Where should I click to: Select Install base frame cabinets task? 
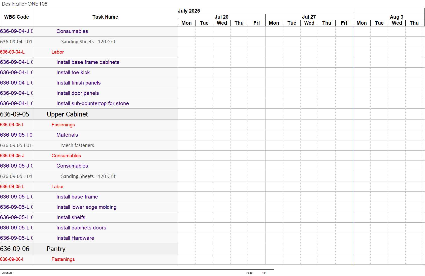click(x=88, y=62)
